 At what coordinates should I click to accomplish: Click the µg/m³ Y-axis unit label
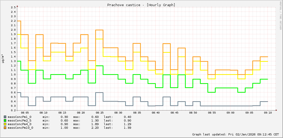(3, 58)
